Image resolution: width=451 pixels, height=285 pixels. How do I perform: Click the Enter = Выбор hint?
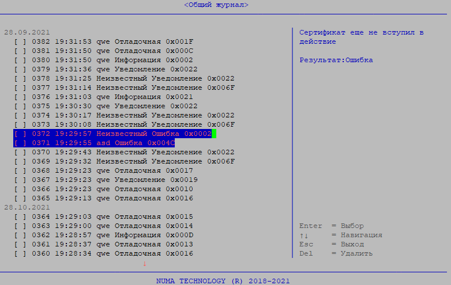pos(332,226)
